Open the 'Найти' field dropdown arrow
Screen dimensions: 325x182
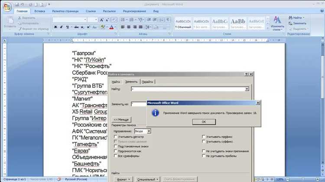pos(247,89)
